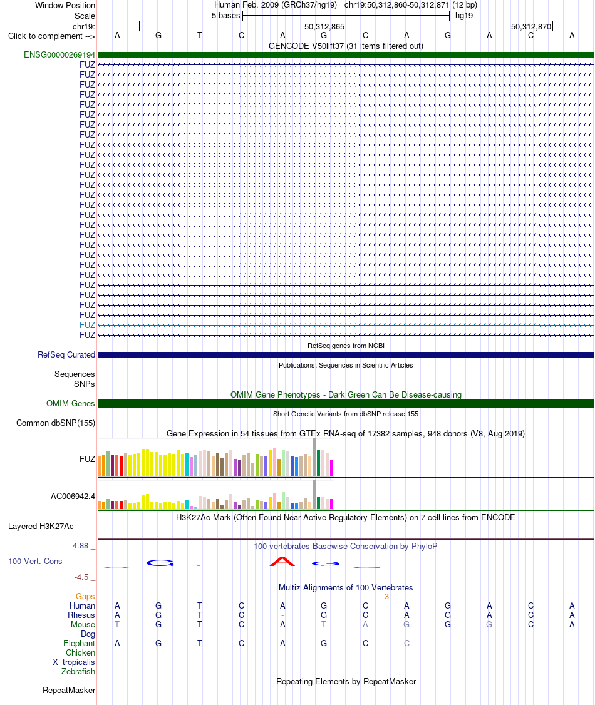Viewport: 595px width, 705px height.
Task: Click 'Publications: Sequences in Scientific Articles' title
Action: point(346,365)
